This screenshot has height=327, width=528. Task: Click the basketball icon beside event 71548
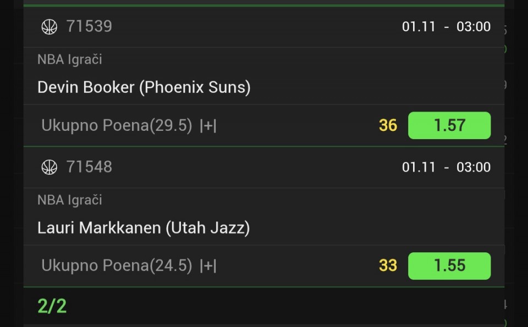[50, 167]
